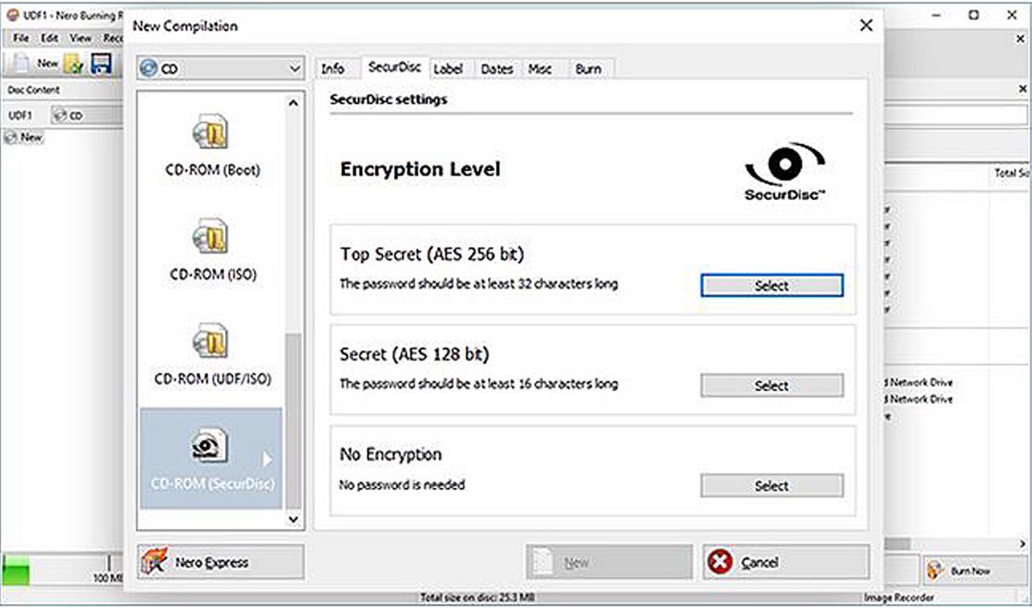Select Secret AES 128 bit encryption
Image resolution: width=1032 pixels, height=608 pixels.
point(772,385)
